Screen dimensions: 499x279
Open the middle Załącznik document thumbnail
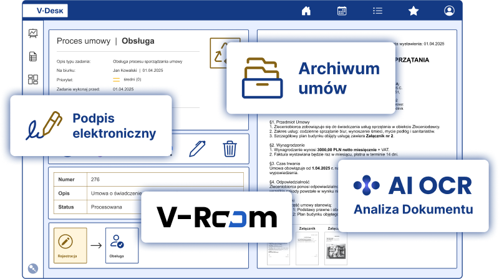pos(307,249)
